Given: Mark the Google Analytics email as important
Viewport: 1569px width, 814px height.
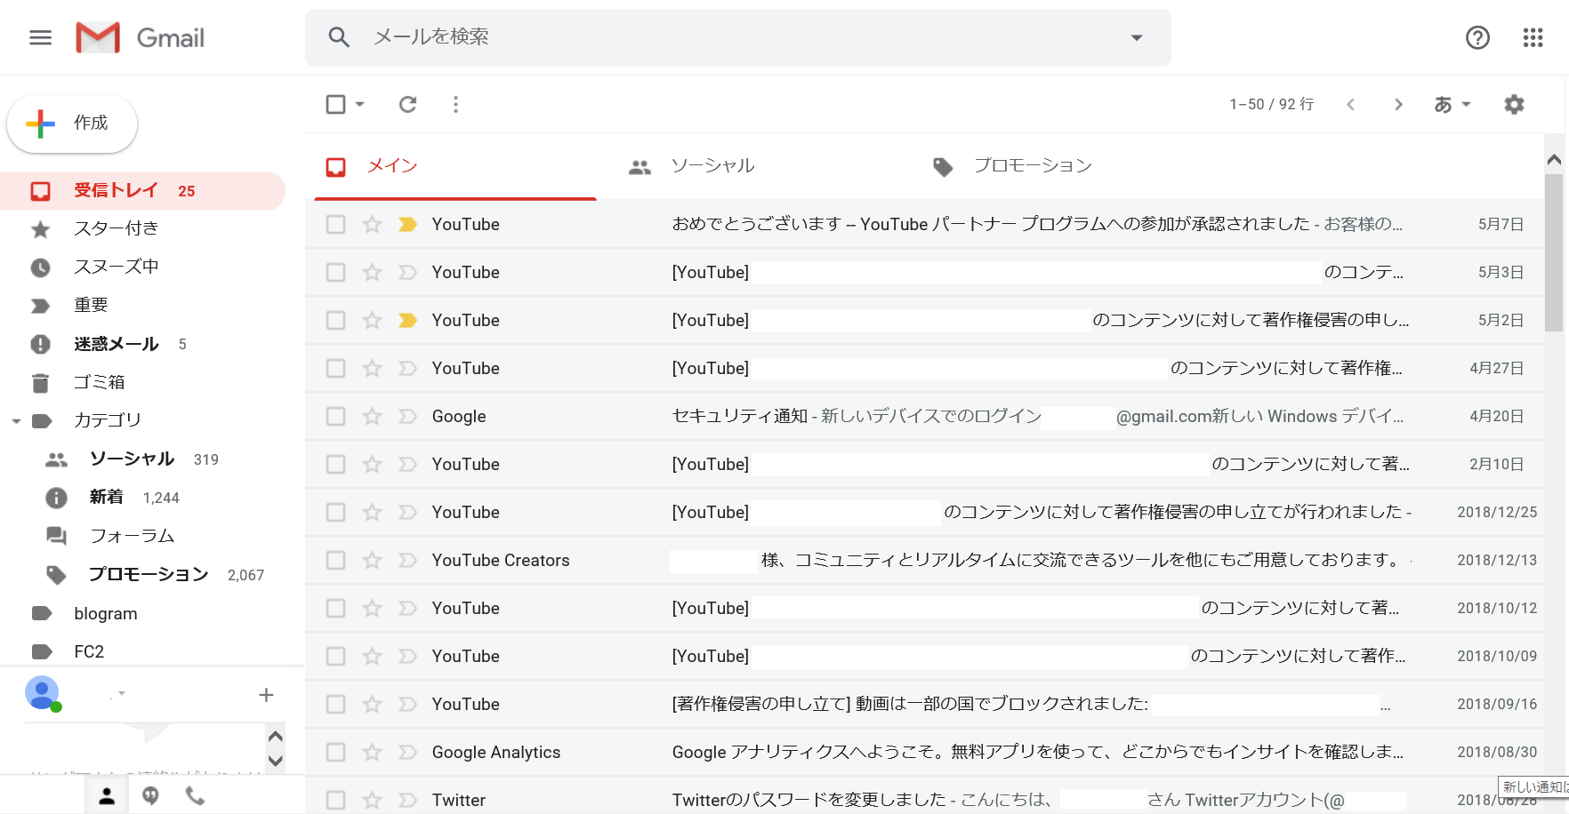Looking at the screenshot, I should point(407,752).
